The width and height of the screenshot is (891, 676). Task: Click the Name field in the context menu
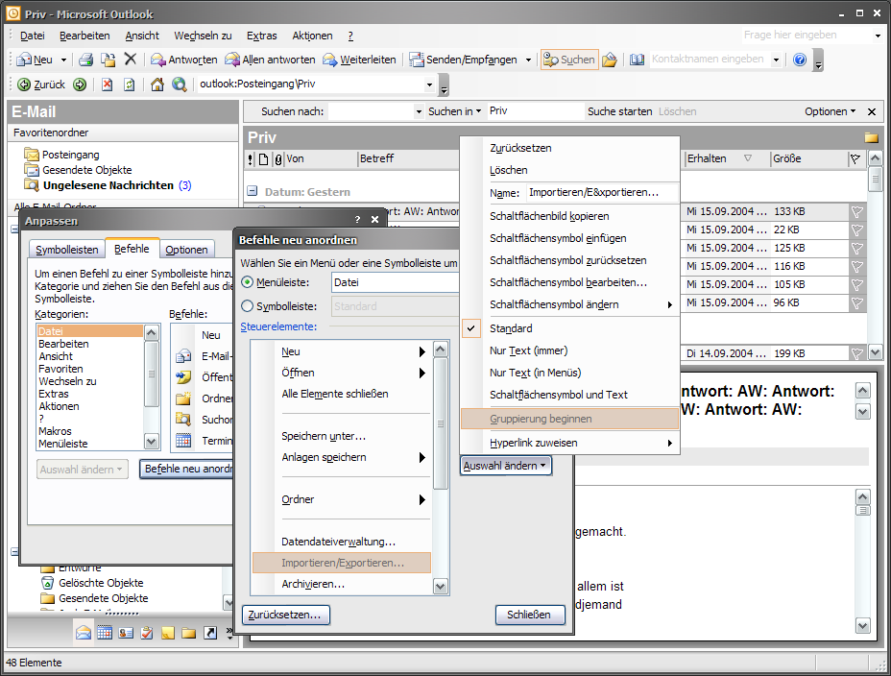[x=602, y=193]
